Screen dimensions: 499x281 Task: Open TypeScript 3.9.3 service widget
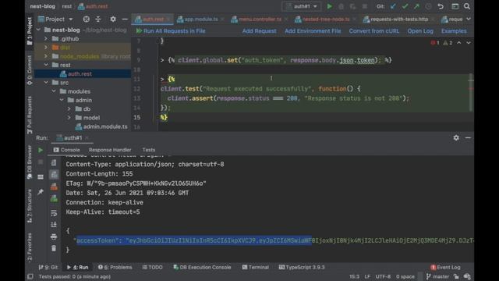(x=302, y=267)
